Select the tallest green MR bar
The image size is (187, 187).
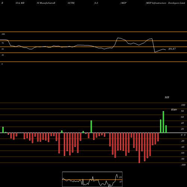point(163,122)
